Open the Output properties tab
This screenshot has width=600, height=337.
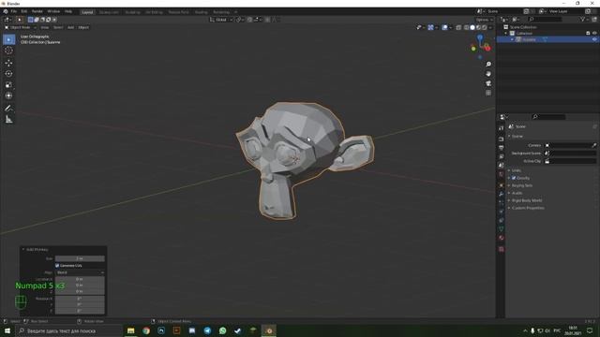click(502, 148)
